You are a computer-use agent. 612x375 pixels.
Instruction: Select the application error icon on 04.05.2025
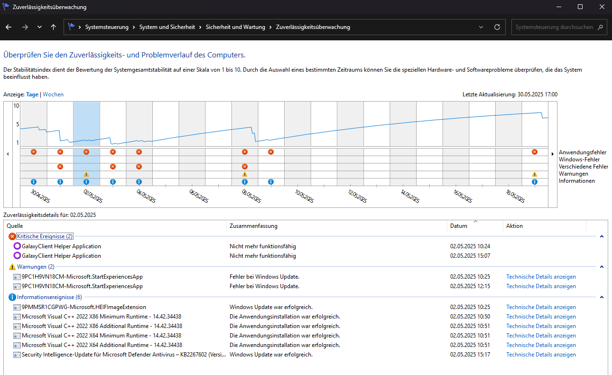[x=139, y=152]
